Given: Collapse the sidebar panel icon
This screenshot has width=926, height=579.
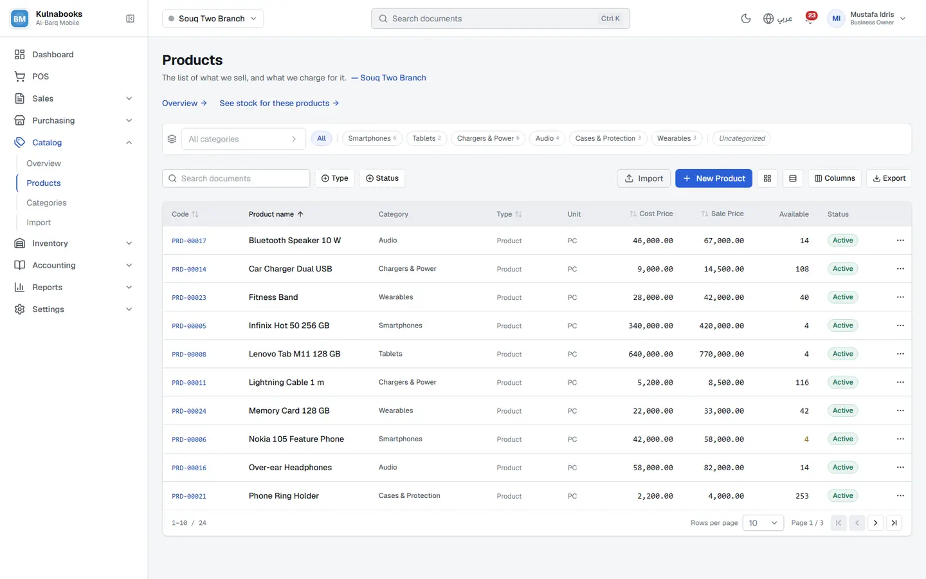Looking at the screenshot, I should point(130,19).
